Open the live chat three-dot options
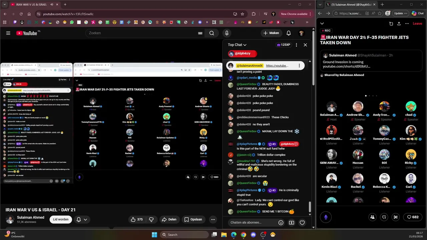427x240 pixels. [296, 45]
